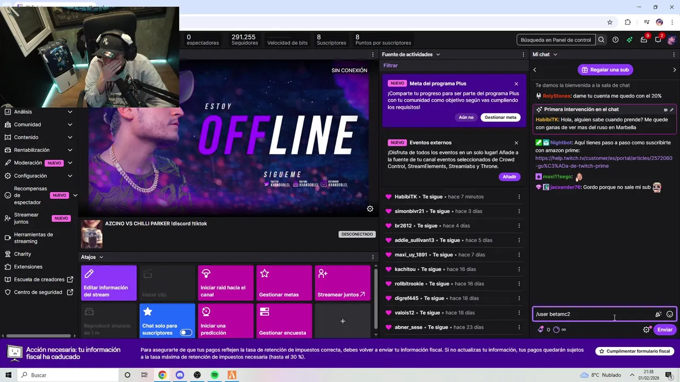Open the Atajos panel three-dot menu

pos(373,257)
